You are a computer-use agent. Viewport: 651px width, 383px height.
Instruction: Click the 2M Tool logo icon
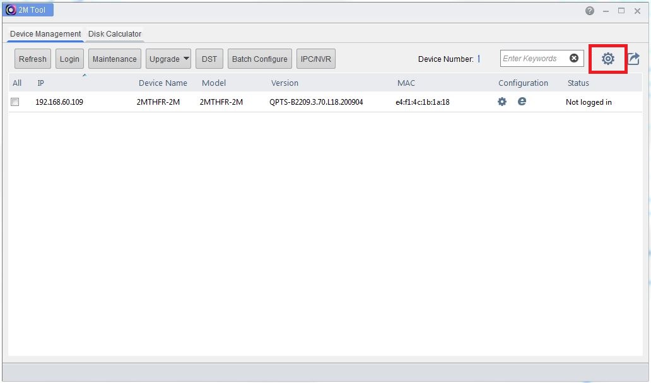[x=11, y=10]
